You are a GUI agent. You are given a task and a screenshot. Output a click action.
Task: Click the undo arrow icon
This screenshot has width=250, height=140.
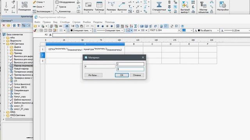pyautogui.click(x=87, y=26)
